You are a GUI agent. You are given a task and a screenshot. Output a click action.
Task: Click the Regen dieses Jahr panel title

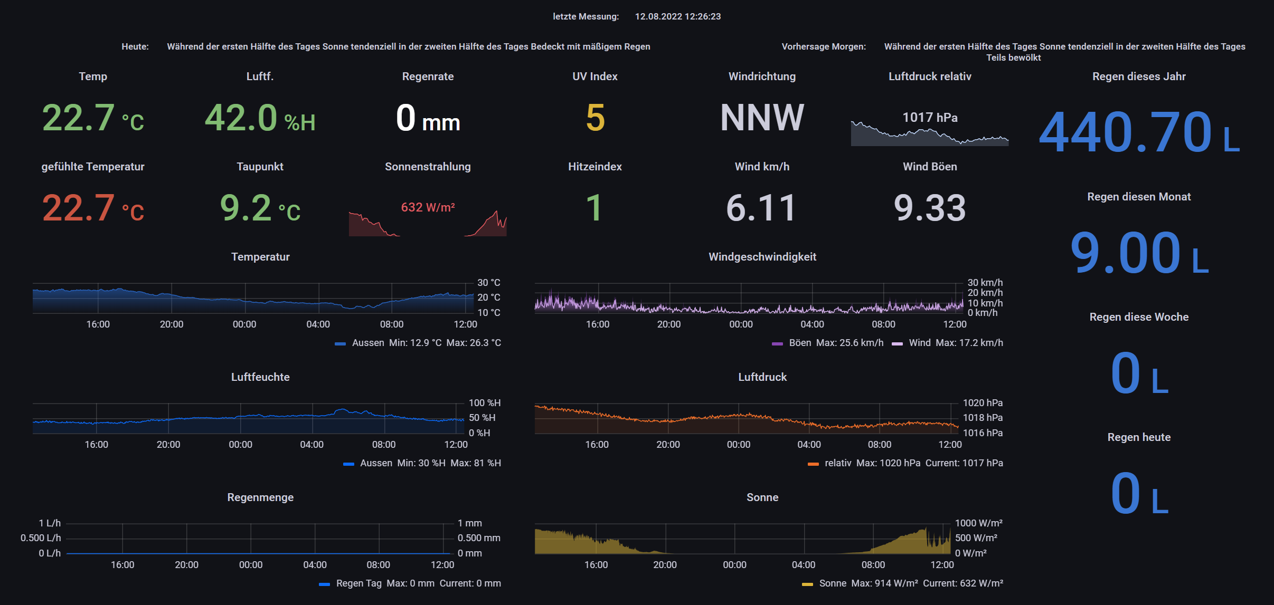pyautogui.click(x=1139, y=76)
